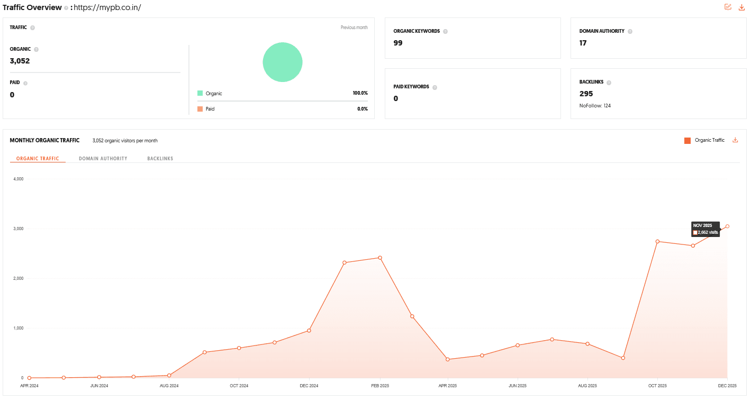Click the help icon beside Traffic Overview title
The width and height of the screenshot is (751, 401).
click(x=67, y=8)
